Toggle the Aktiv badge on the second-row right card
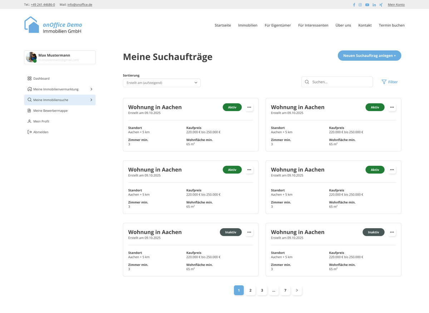The width and height of the screenshot is (429, 313). [x=375, y=169]
